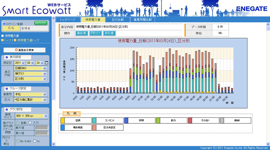This screenshot has width=270, height=150.
Task: Open the year 2011 dropdown
Action: (x=20, y=63)
